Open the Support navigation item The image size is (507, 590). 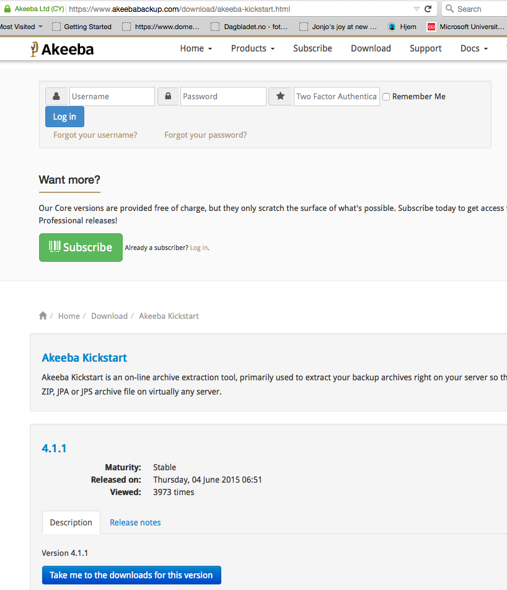425,48
